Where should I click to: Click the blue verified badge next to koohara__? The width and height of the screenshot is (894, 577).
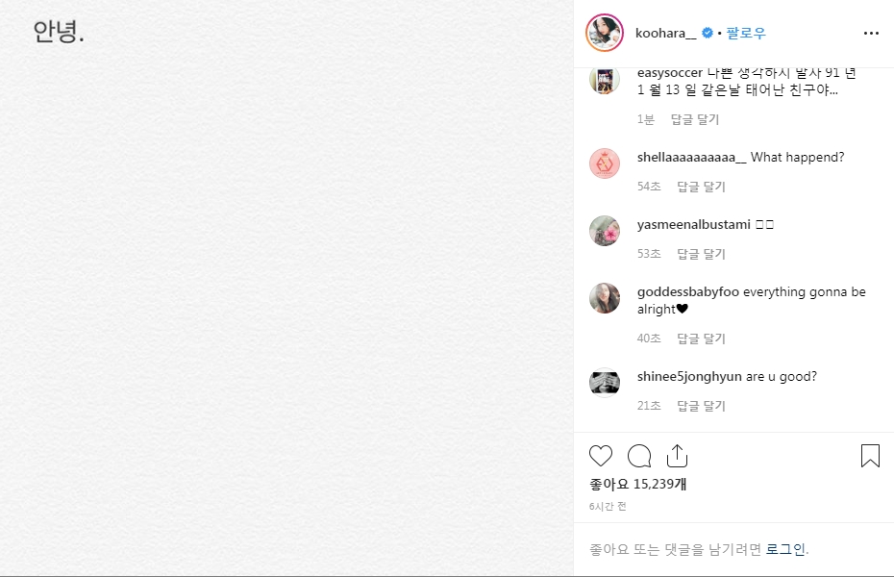(708, 33)
